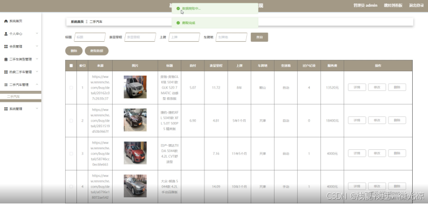Click 删除 for row 3
Screen dimensions: 428x204
397,153
